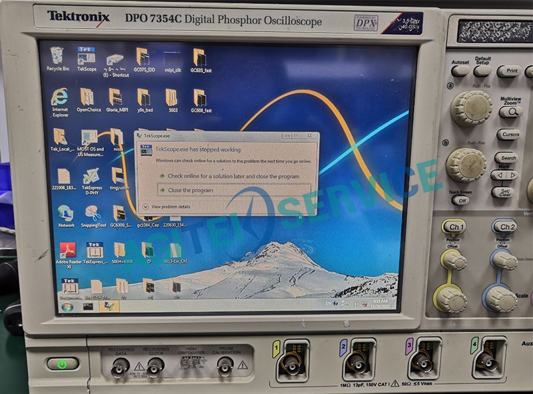Open the GC630B_S folder

point(121,216)
